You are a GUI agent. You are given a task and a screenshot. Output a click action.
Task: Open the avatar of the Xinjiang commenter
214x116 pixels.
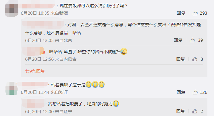point(11,10)
